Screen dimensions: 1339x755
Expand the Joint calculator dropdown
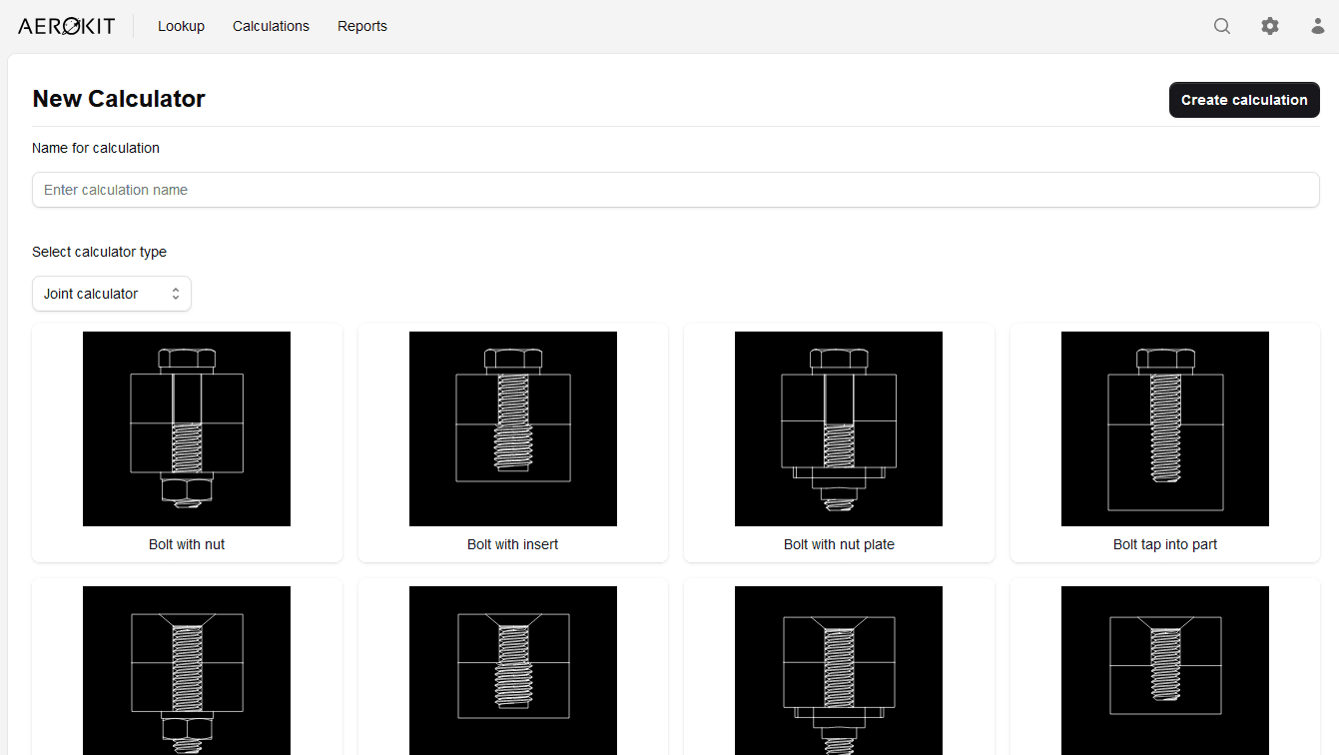click(112, 294)
